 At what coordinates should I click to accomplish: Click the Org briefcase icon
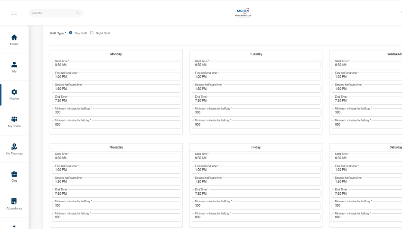14,174
